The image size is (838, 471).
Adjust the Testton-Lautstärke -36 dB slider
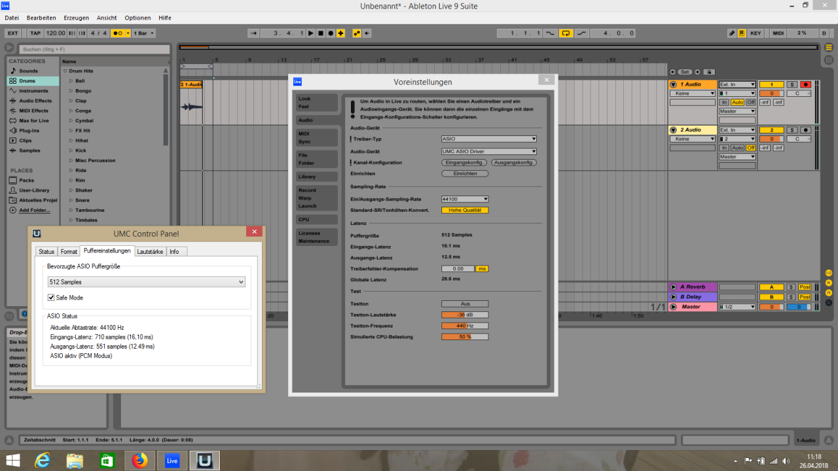point(465,315)
